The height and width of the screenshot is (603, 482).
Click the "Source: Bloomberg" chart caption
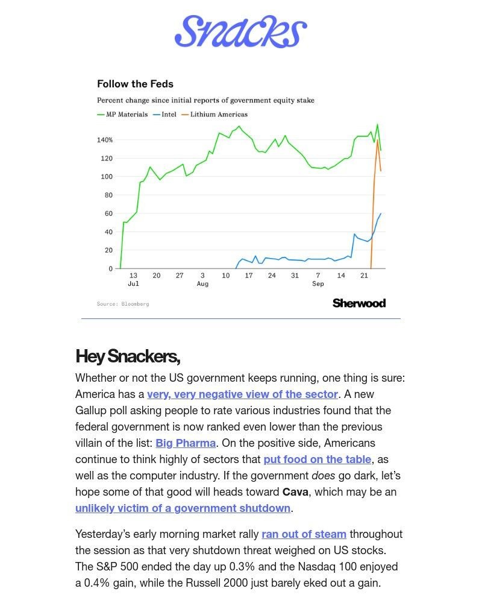[123, 304]
